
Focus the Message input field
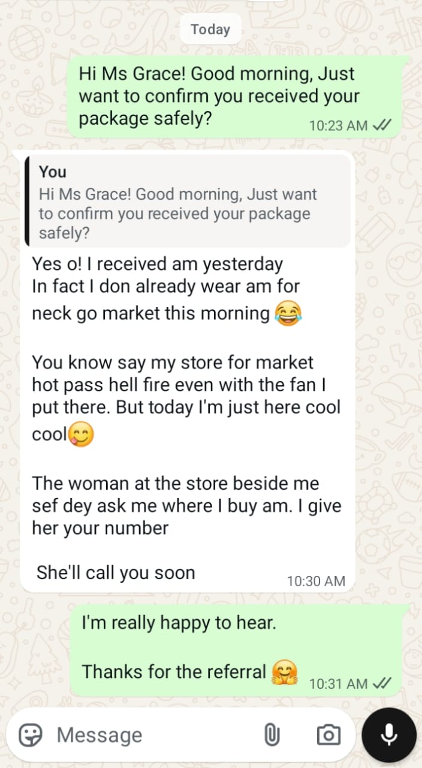[155, 734]
